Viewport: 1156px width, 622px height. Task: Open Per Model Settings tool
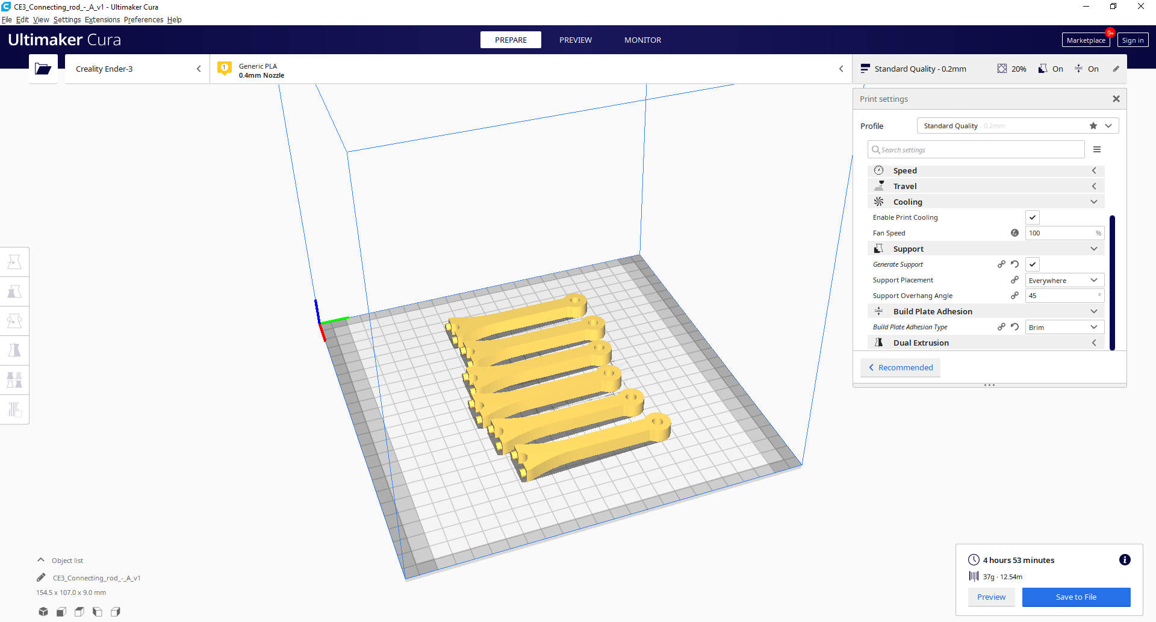tap(14, 380)
